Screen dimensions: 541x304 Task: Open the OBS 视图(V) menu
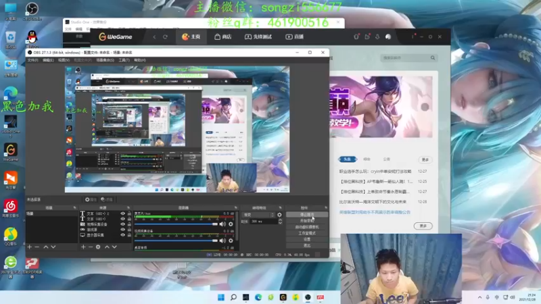(64, 60)
